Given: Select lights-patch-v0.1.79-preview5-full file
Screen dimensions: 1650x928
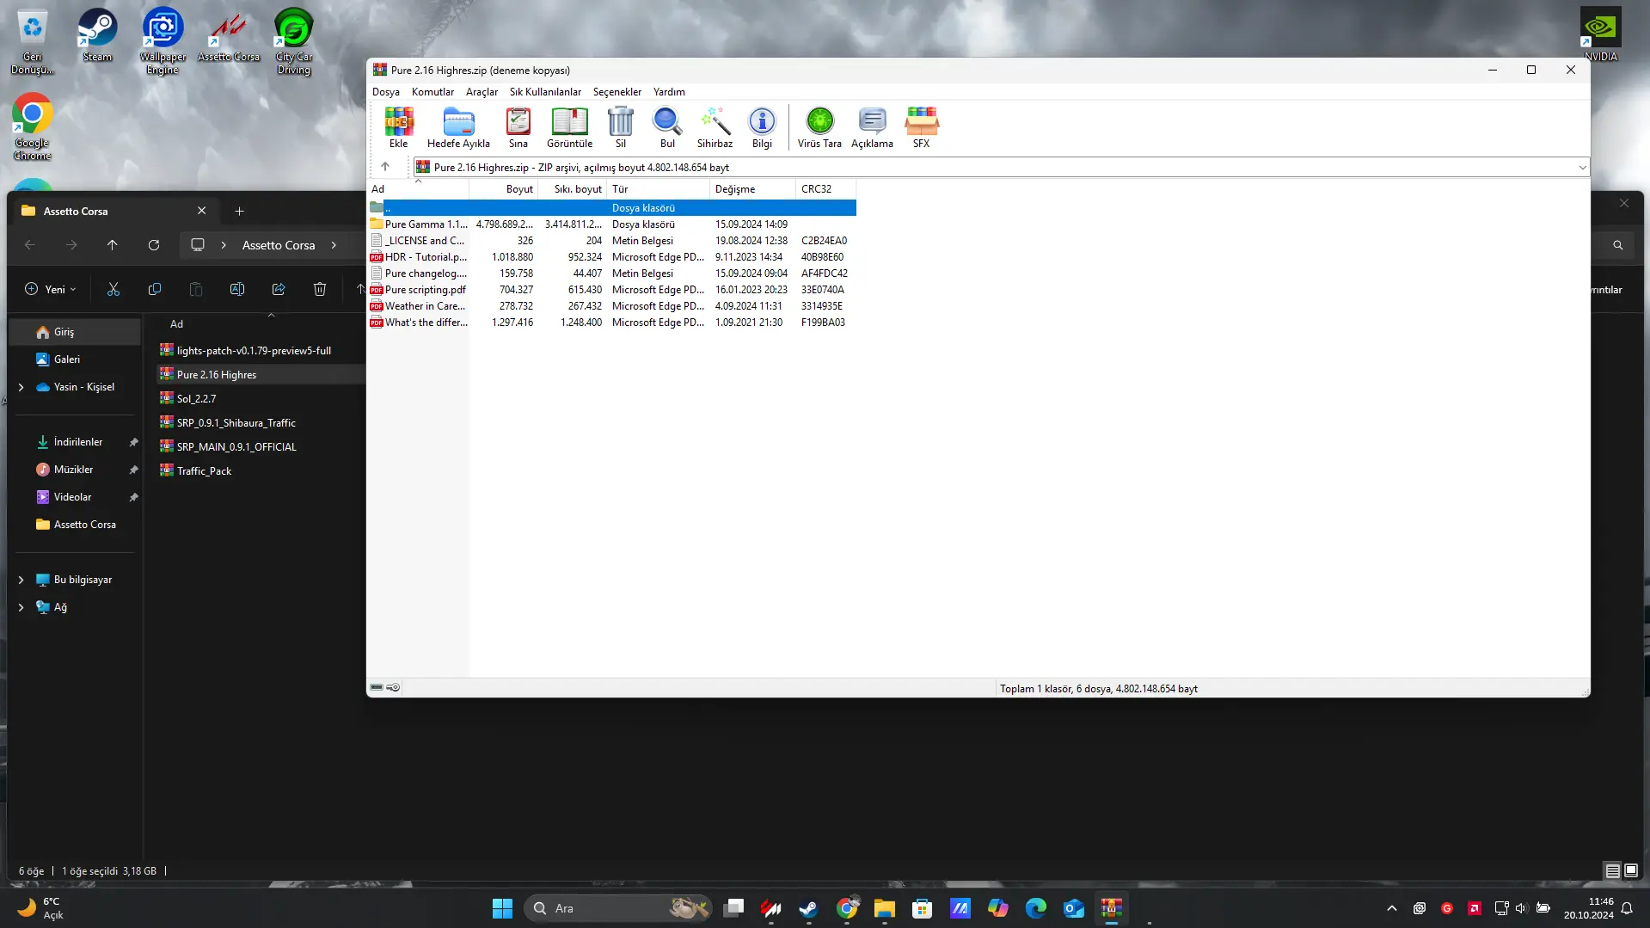Looking at the screenshot, I should click(x=254, y=351).
